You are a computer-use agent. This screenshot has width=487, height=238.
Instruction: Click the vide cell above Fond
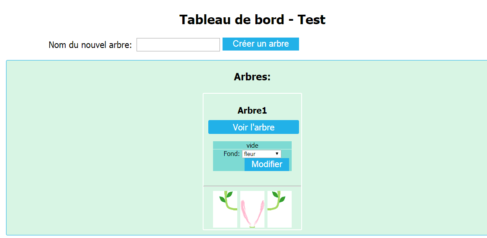[x=252, y=145]
